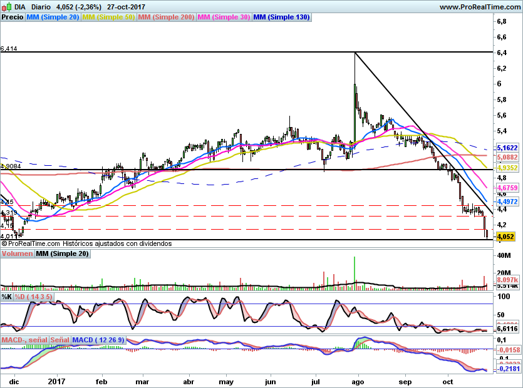Select the volume panel MM (Simple 20) label
Image resolution: width=523 pixels, height=388 pixels.
(62, 254)
